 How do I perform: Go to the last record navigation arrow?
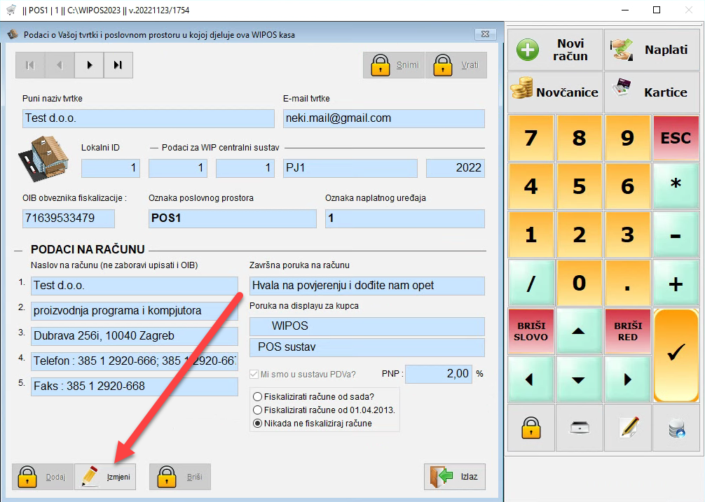pyautogui.click(x=118, y=65)
